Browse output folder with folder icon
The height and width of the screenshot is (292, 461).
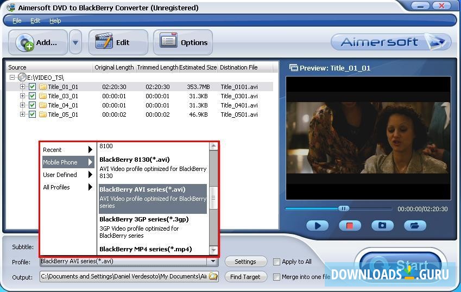(x=213, y=276)
